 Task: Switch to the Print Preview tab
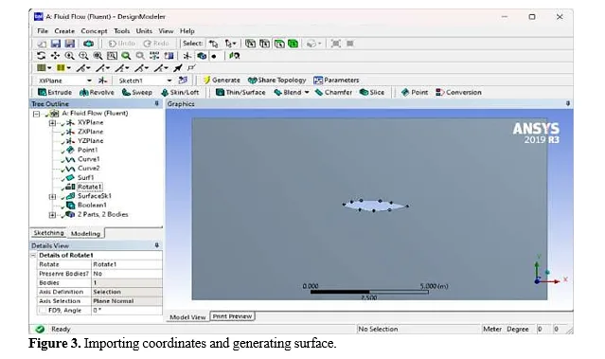(x=232, y=316)
